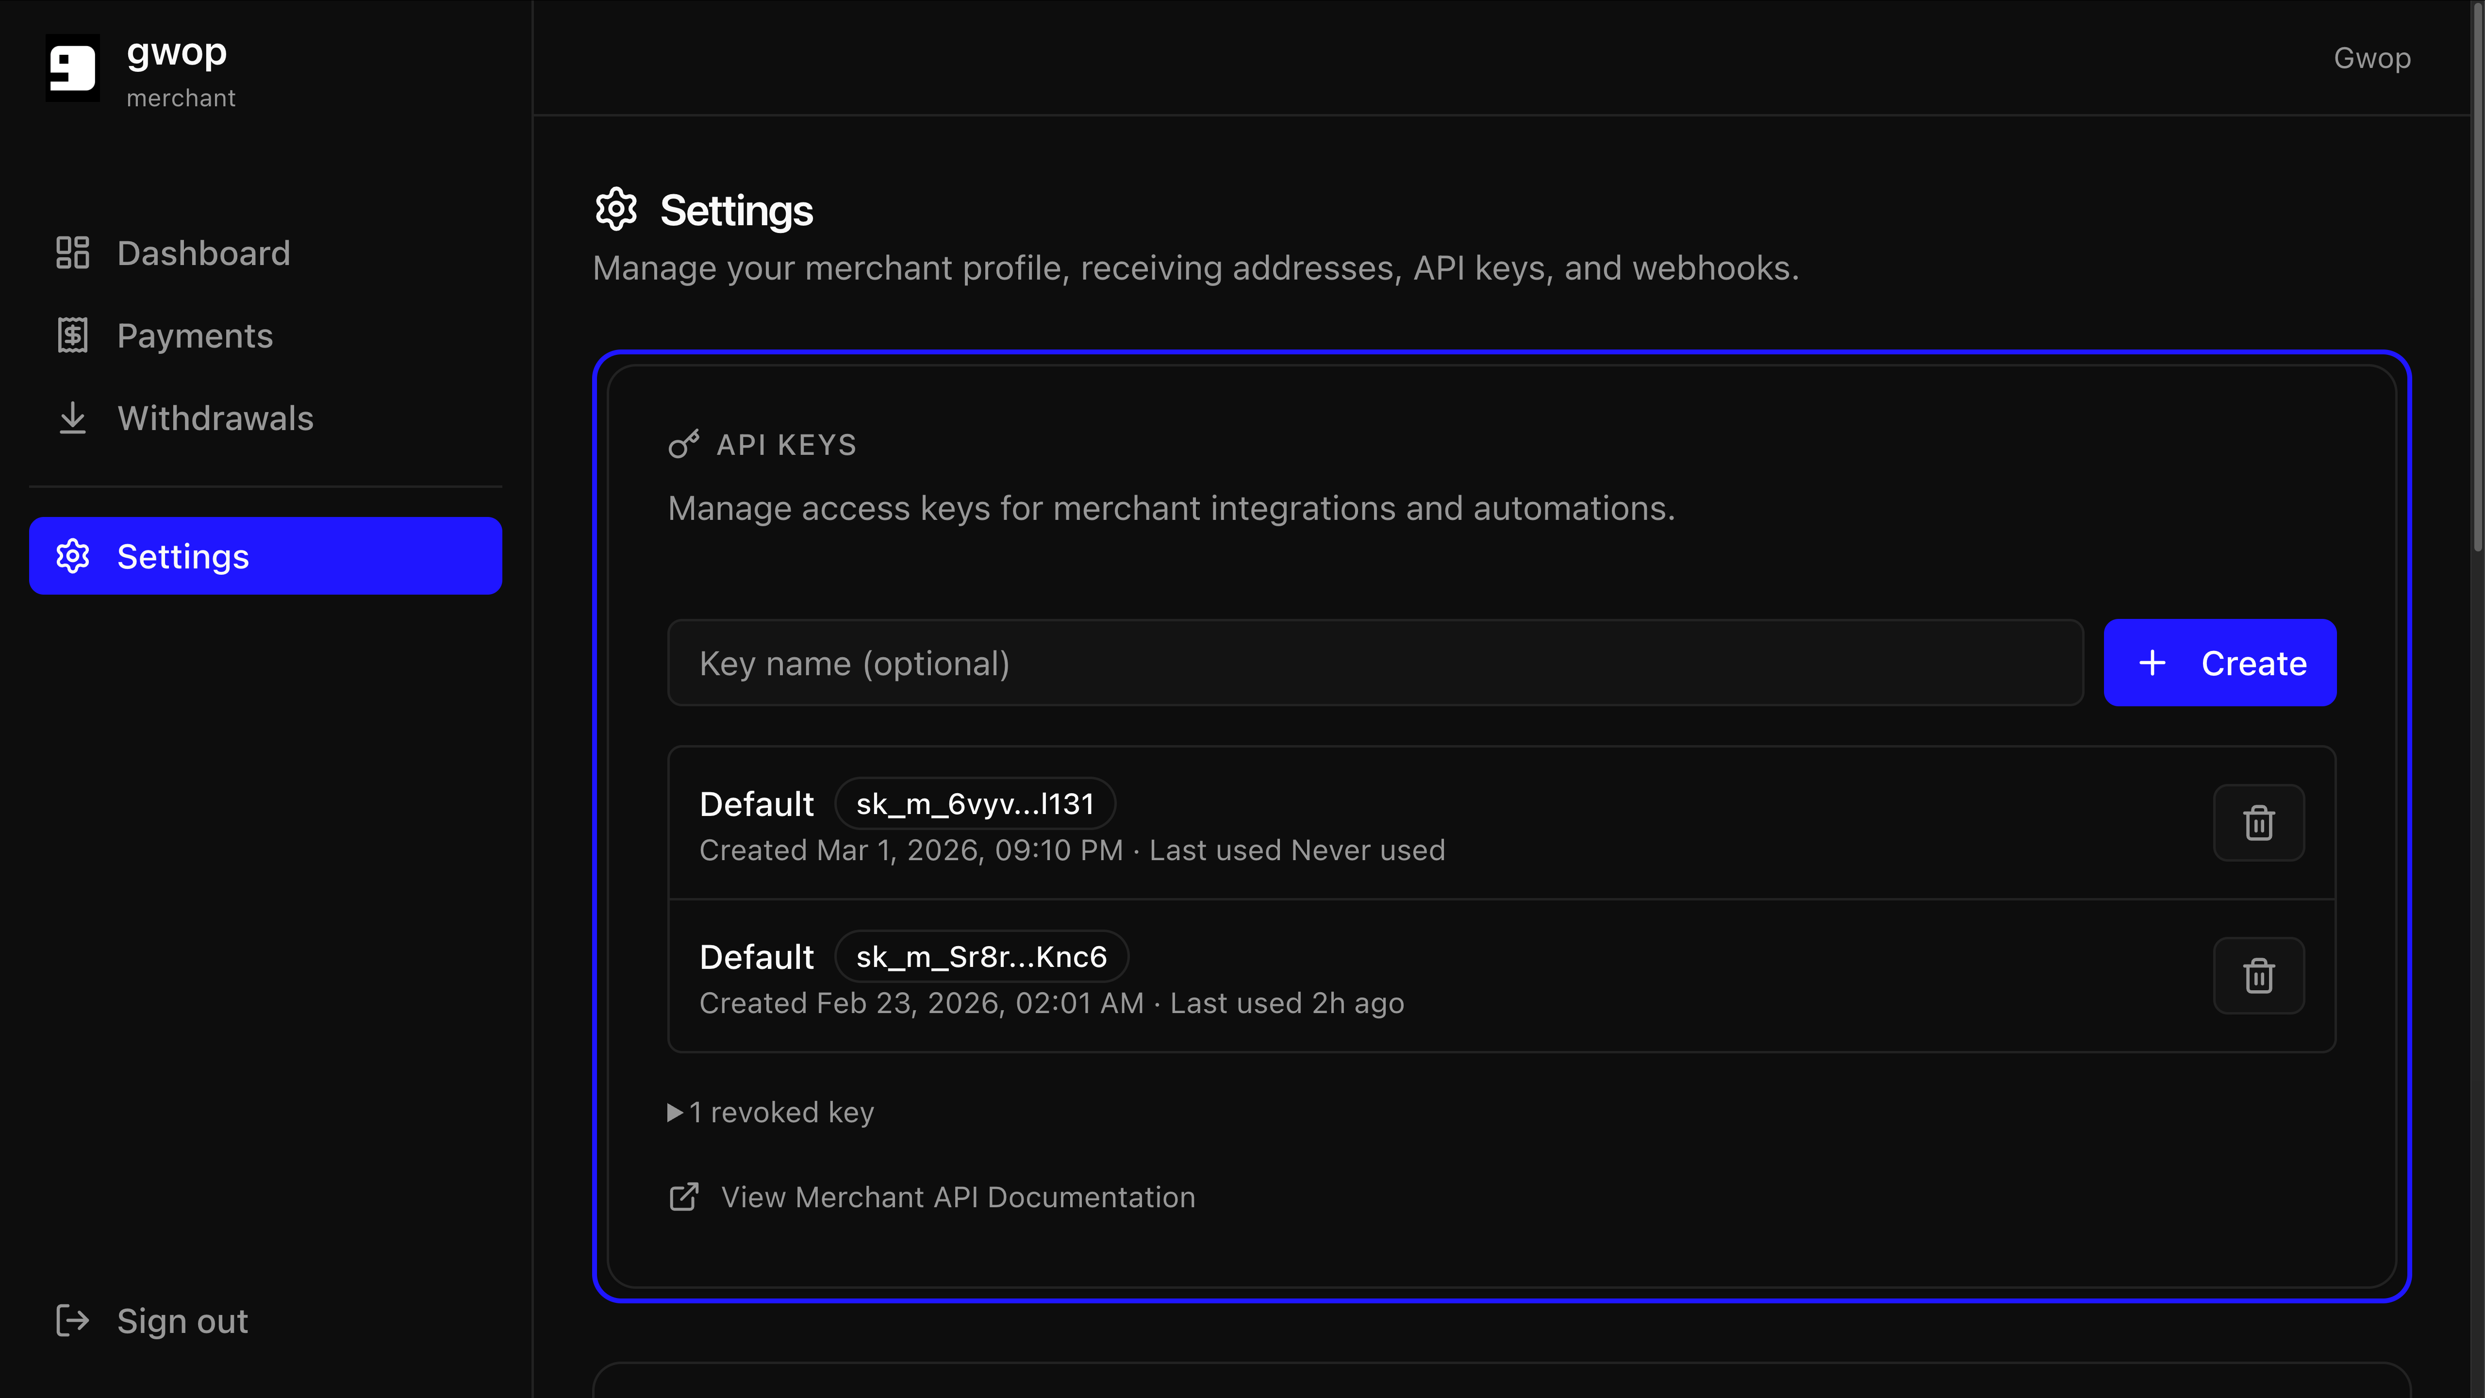Click the API KEYS key icon
This screenshot has height=1398, width=2485.
pos(684,445)
